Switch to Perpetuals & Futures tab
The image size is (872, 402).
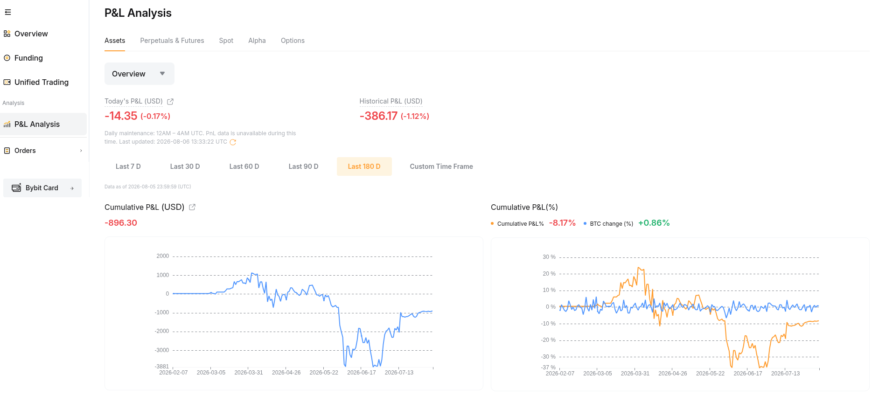click(x=172, y=41)
